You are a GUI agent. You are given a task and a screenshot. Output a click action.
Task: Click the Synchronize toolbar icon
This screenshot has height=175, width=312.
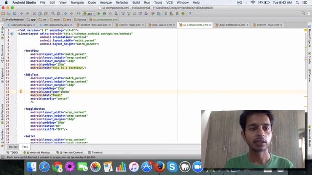15,14
